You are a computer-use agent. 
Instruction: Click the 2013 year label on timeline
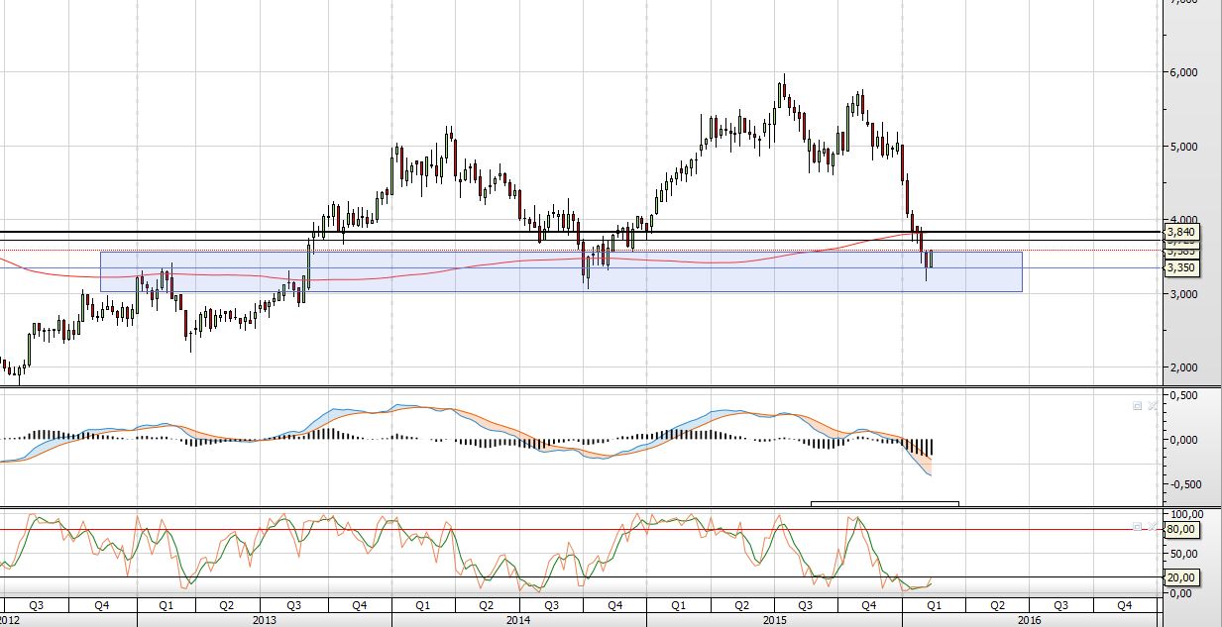(x=264, y=619)
